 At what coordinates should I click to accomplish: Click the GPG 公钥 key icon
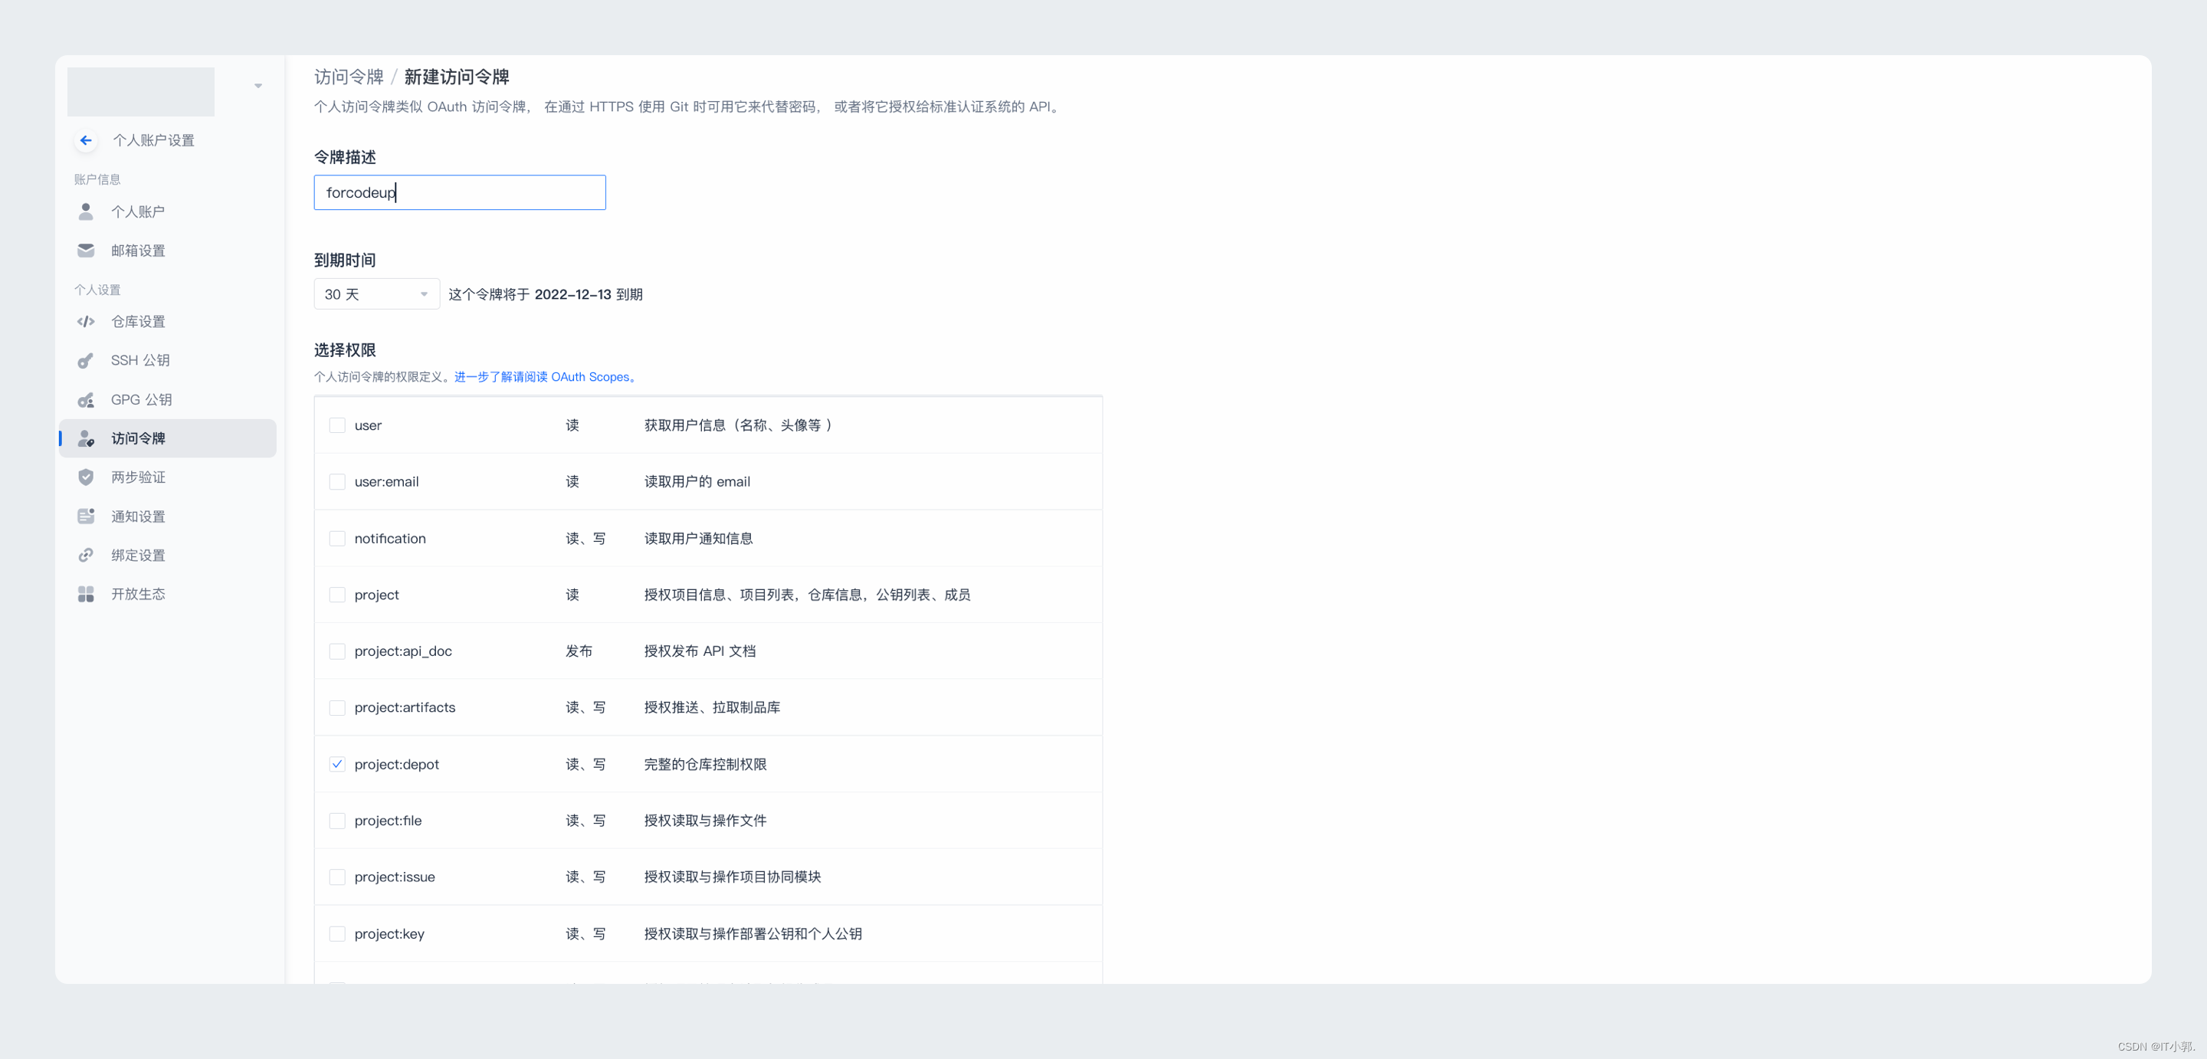point(86,400)
